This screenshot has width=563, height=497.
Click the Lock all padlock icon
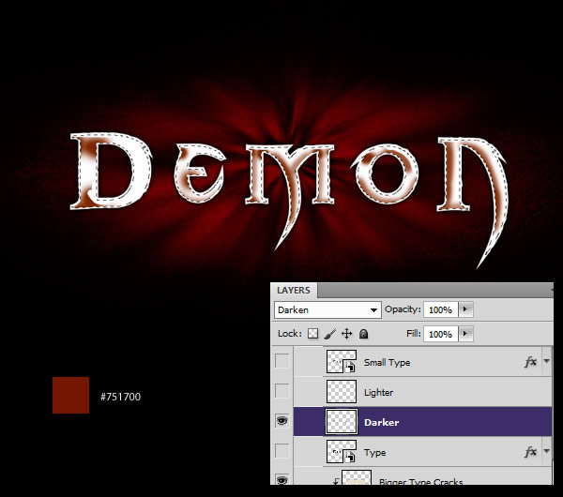click(363, 334)
